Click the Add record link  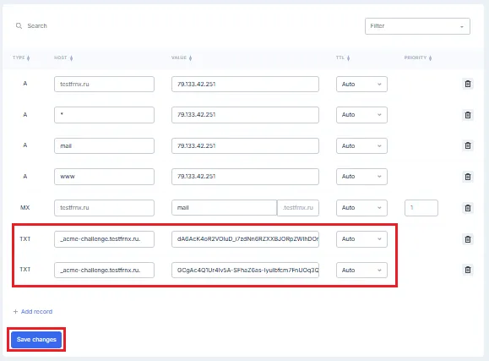[33, 312]
